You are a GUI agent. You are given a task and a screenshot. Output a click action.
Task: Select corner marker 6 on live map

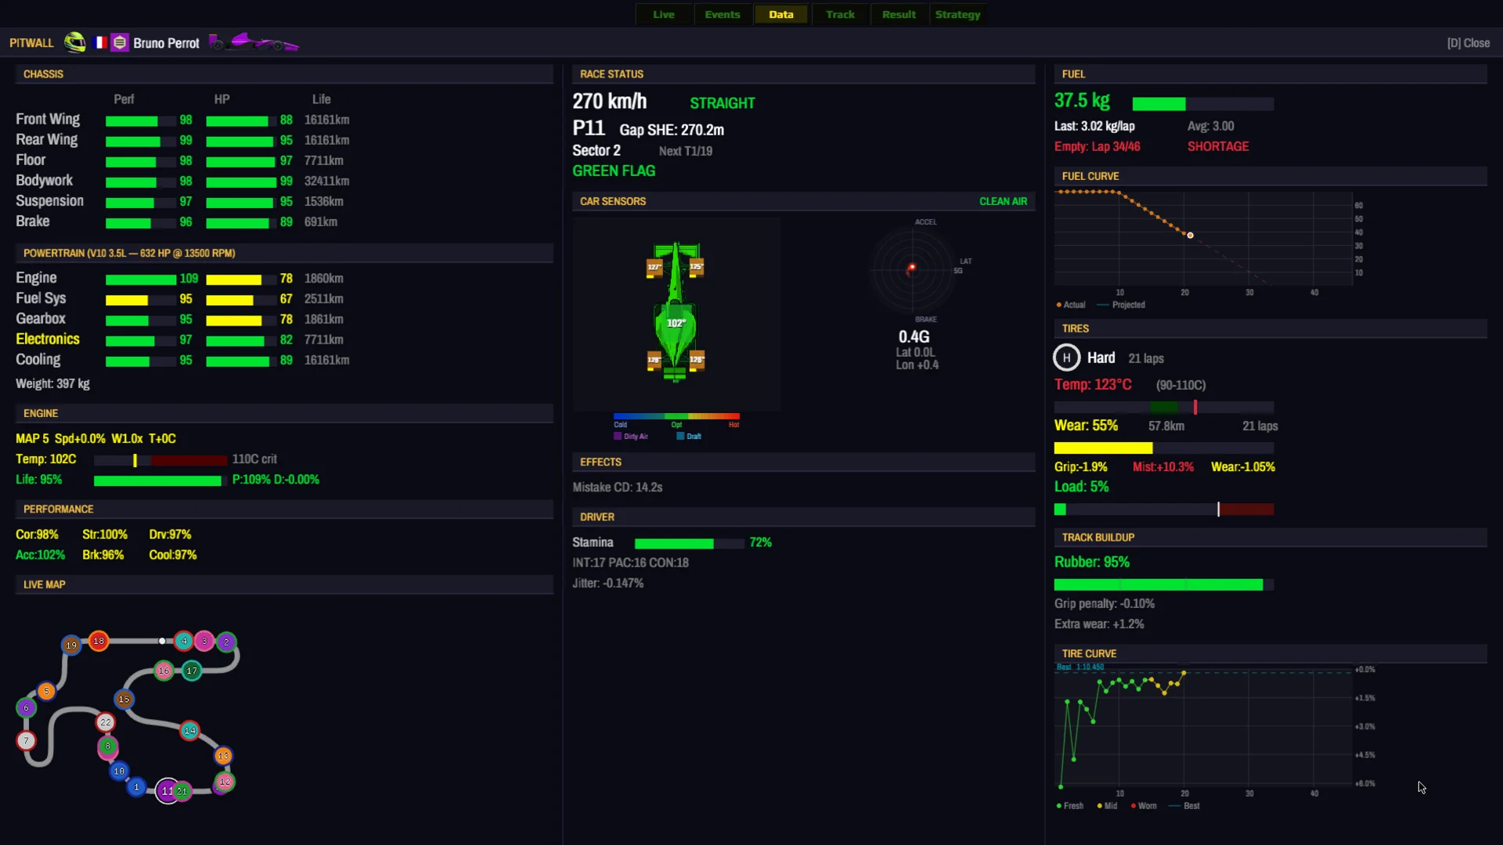pos(26,707)
